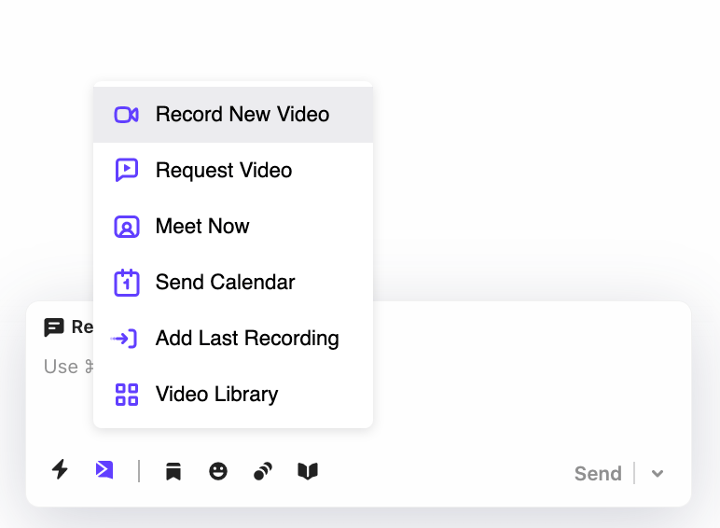720x528 pixels.
Task: Click the chat bubble reply icon
Action: point(54,327)
